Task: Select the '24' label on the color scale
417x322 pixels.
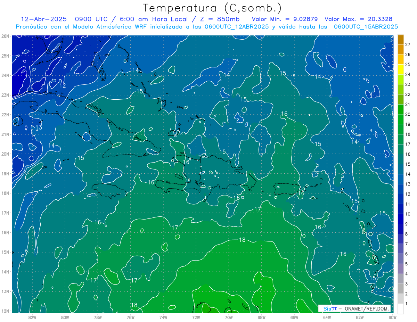Action: click(408, 74)
